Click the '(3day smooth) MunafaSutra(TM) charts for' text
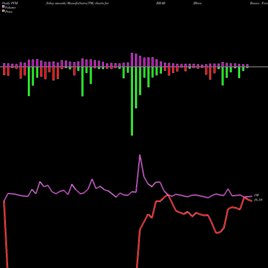 (77, 3)
